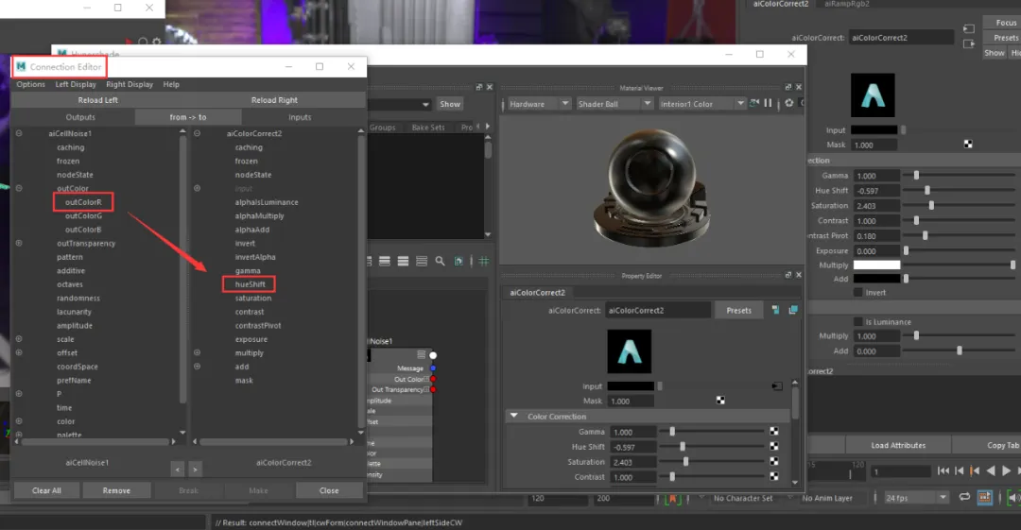Click the tab scroll right arrow in Hypershade

click(x=487, y=127)
